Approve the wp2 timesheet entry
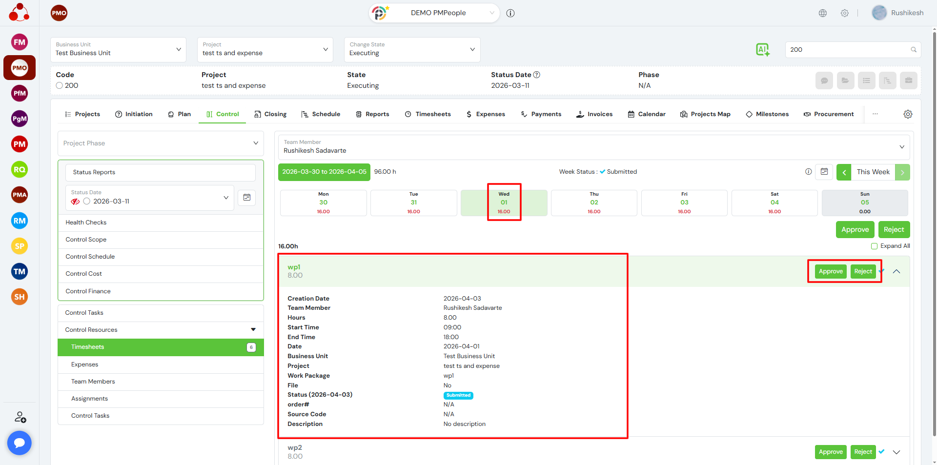Screen dimensions: 937x465 (831, 452)
